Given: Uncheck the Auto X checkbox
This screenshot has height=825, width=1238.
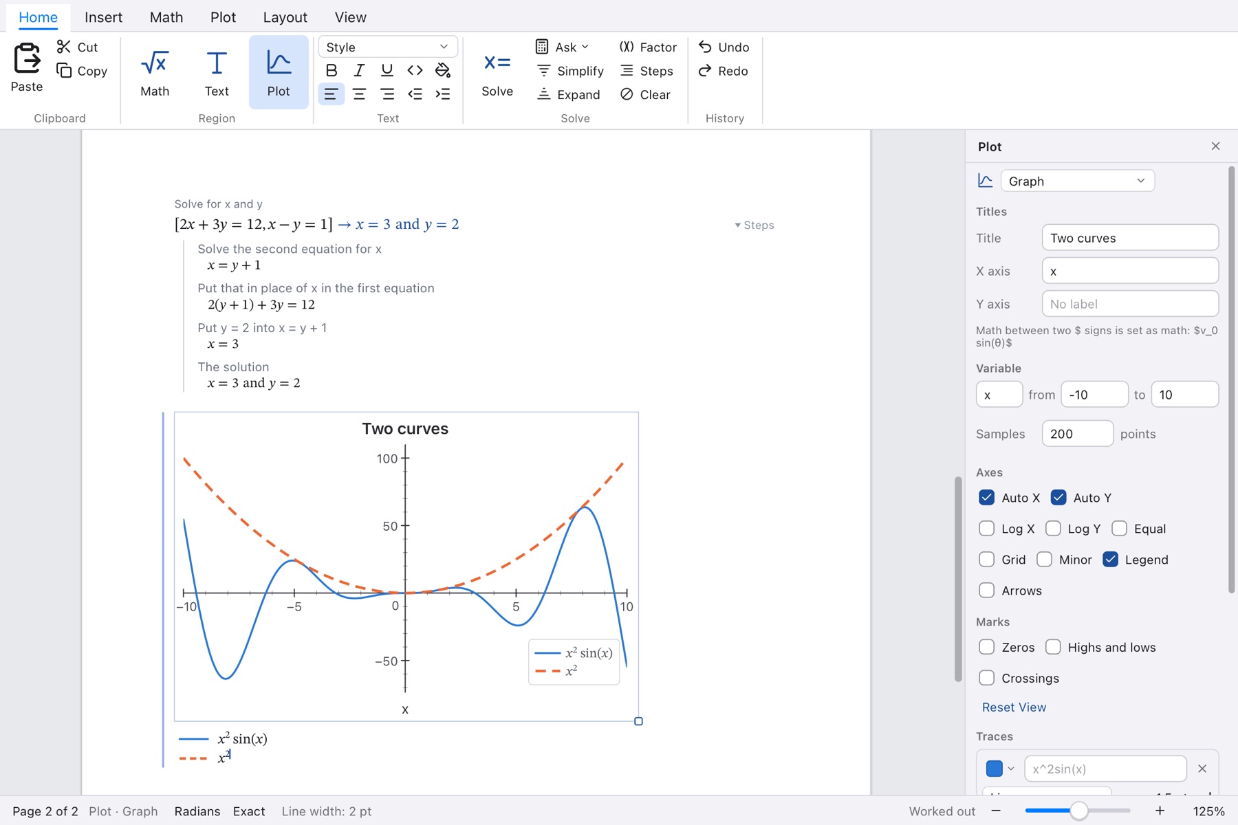Looking at the screenshot, I should point(986,498).
